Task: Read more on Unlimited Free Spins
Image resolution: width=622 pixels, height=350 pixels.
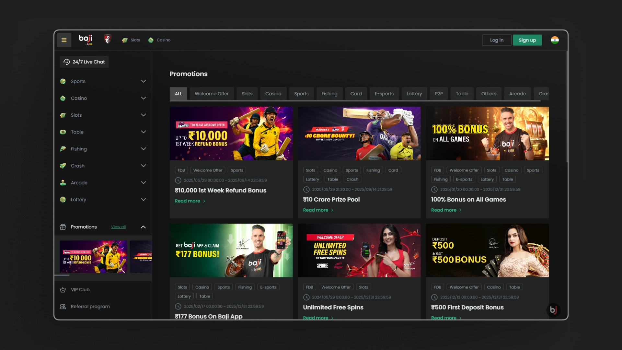Action: 318,318
